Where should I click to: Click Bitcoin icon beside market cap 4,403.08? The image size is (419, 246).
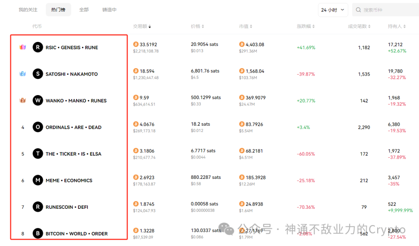click(x=242, y=44)
